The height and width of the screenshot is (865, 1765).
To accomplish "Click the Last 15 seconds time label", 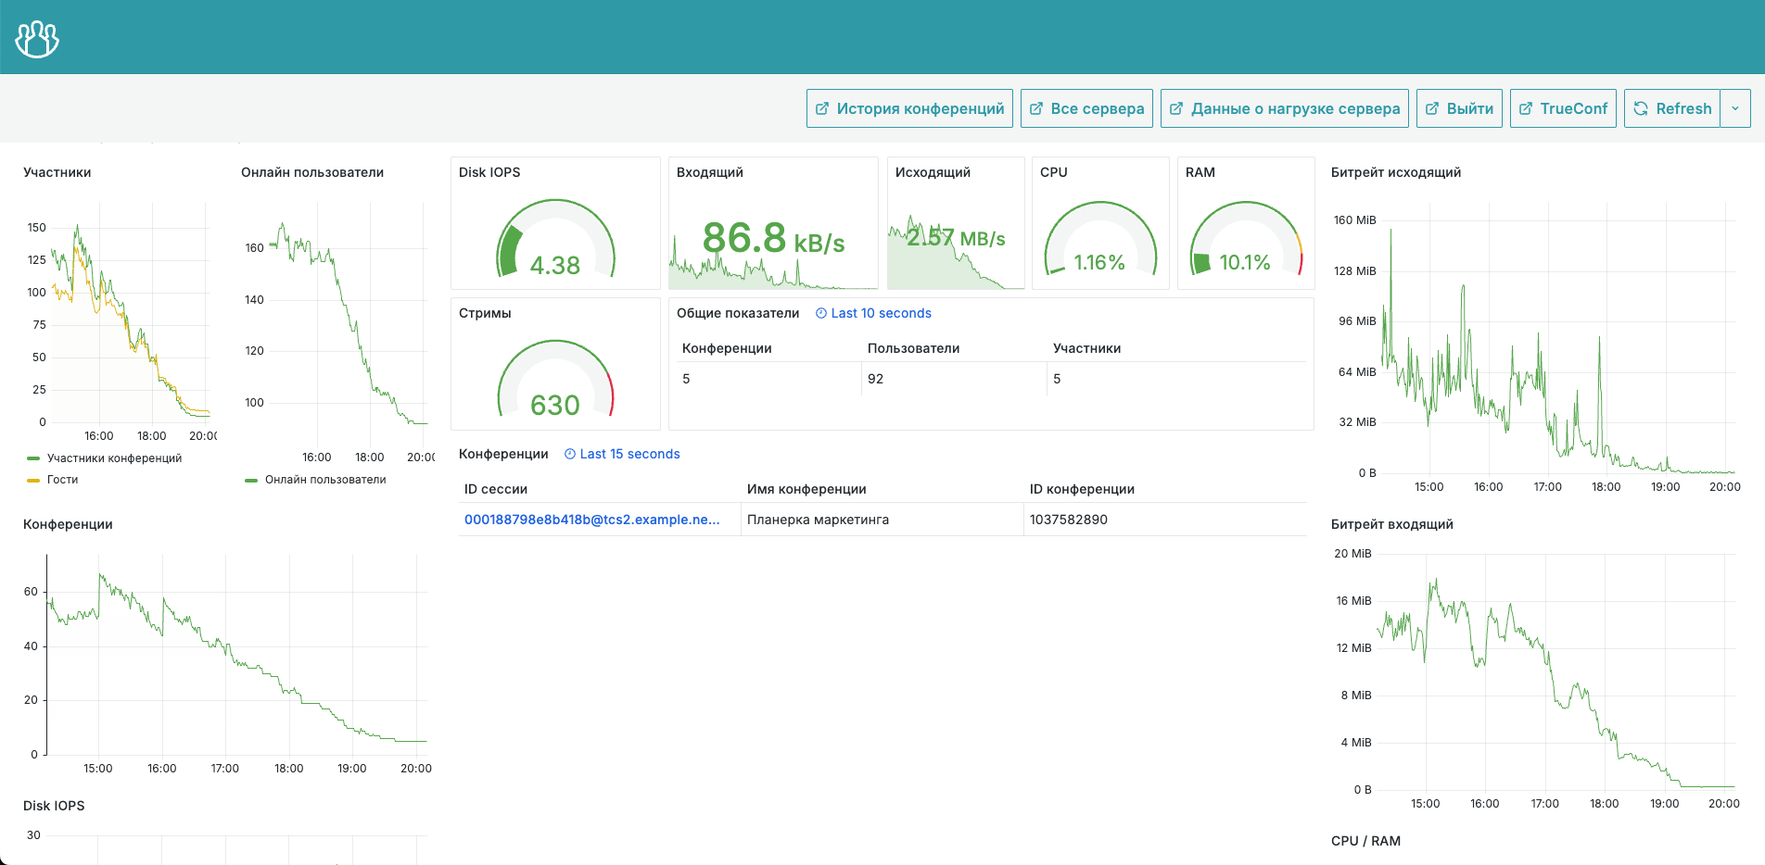I will pos(630,454).
